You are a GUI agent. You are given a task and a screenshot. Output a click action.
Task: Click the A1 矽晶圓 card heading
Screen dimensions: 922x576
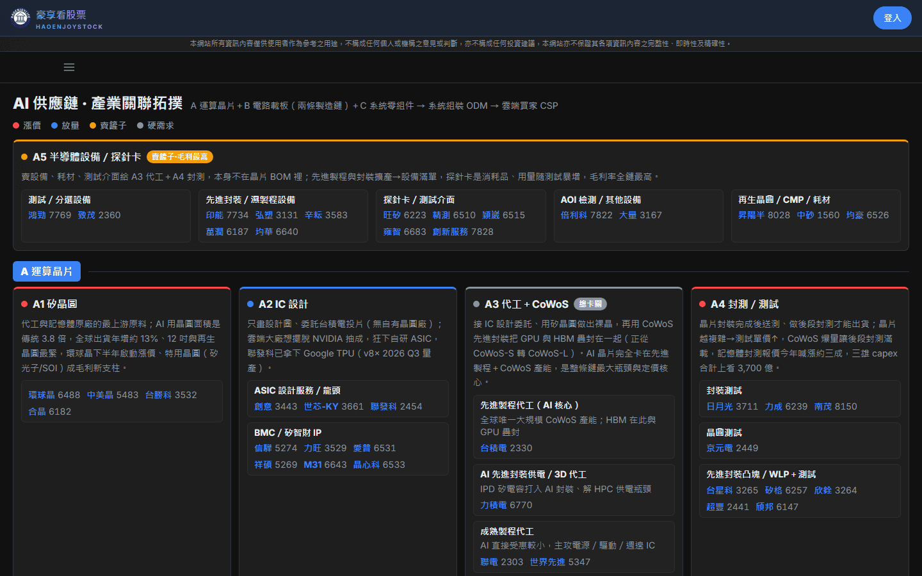55,304
